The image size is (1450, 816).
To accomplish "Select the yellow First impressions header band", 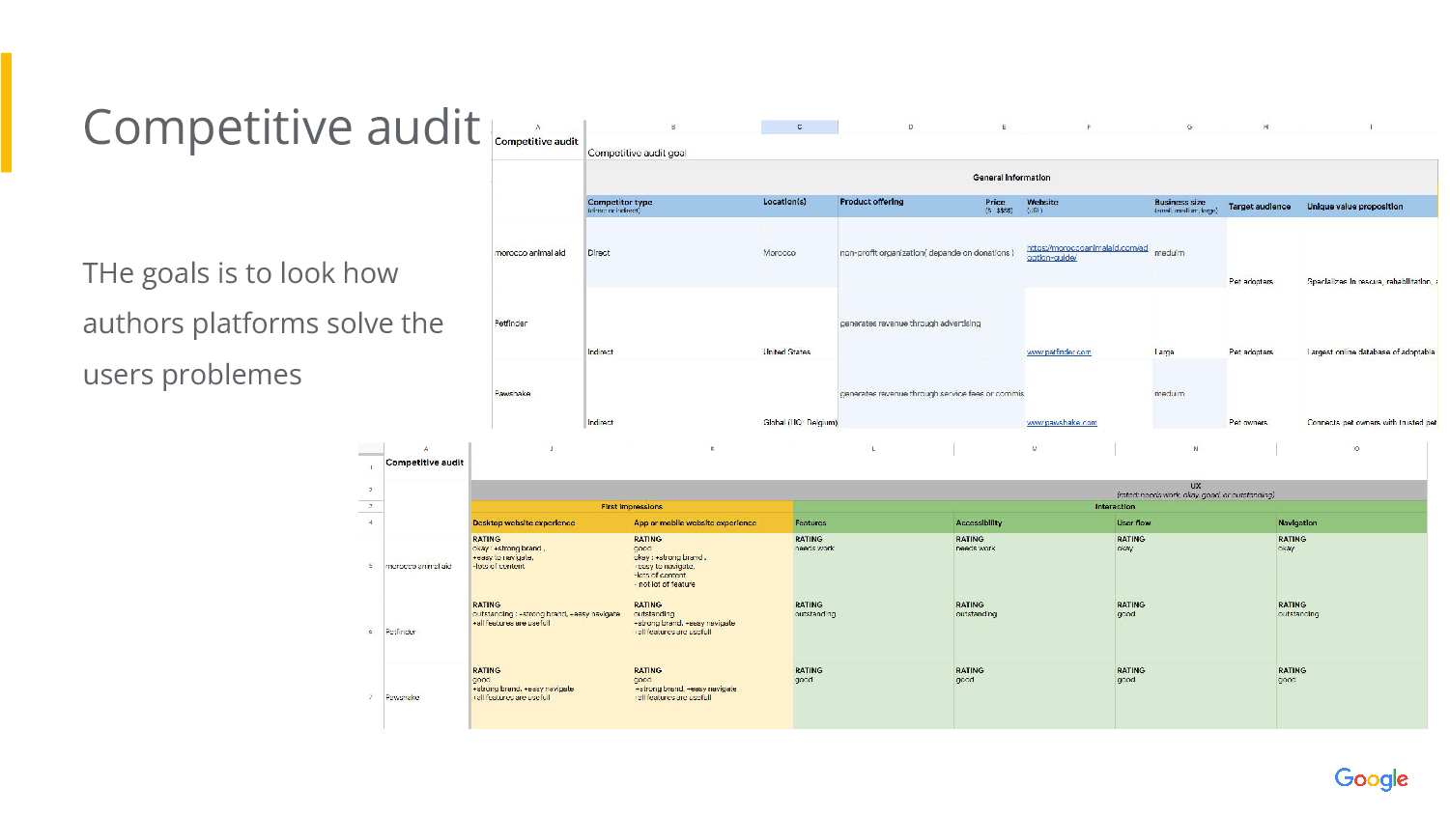I will pos(632,506).
